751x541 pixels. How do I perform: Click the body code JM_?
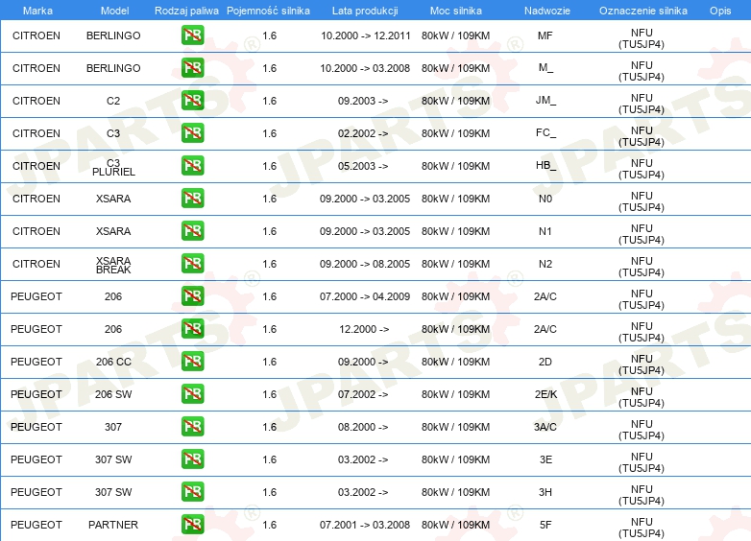tap(545, 101)
